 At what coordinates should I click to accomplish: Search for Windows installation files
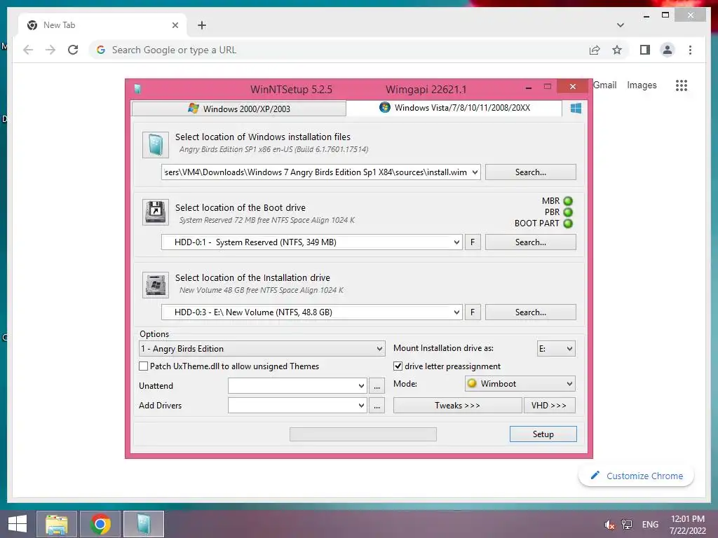[530, 172]
